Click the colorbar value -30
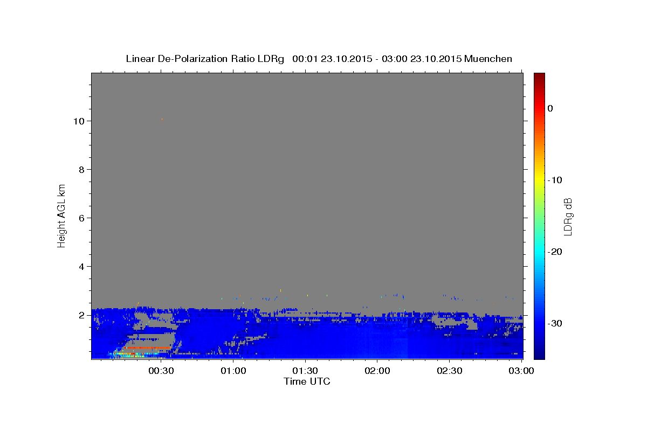 coord(555,323)
